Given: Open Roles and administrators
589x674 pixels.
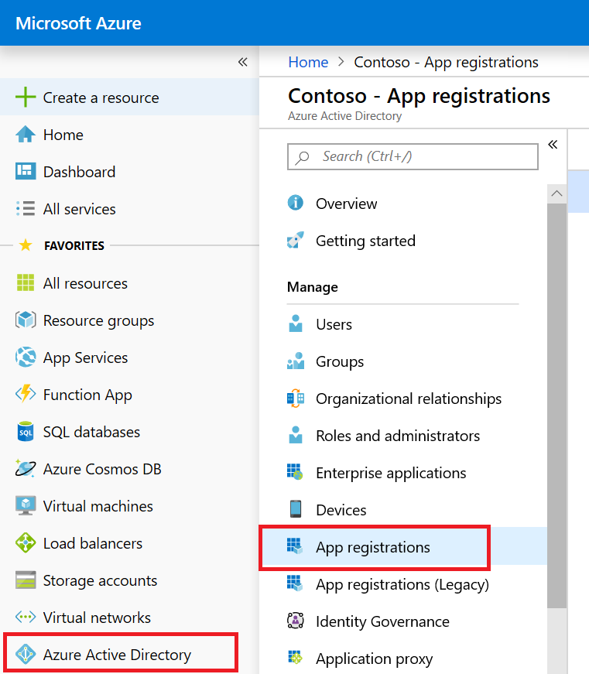Looking at the screenshot, I should click(403, 436).
